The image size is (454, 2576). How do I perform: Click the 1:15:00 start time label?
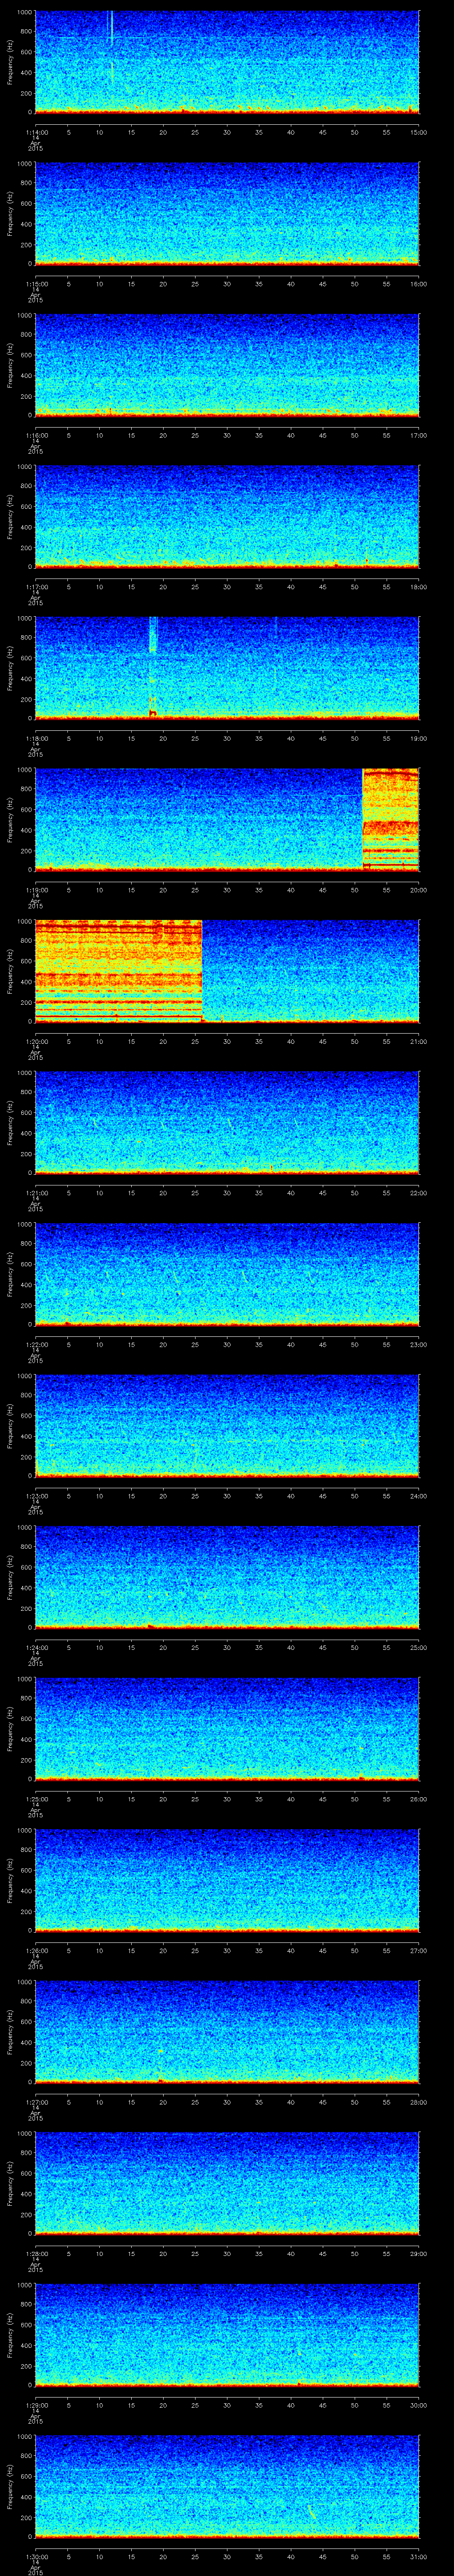coord(36,284)
